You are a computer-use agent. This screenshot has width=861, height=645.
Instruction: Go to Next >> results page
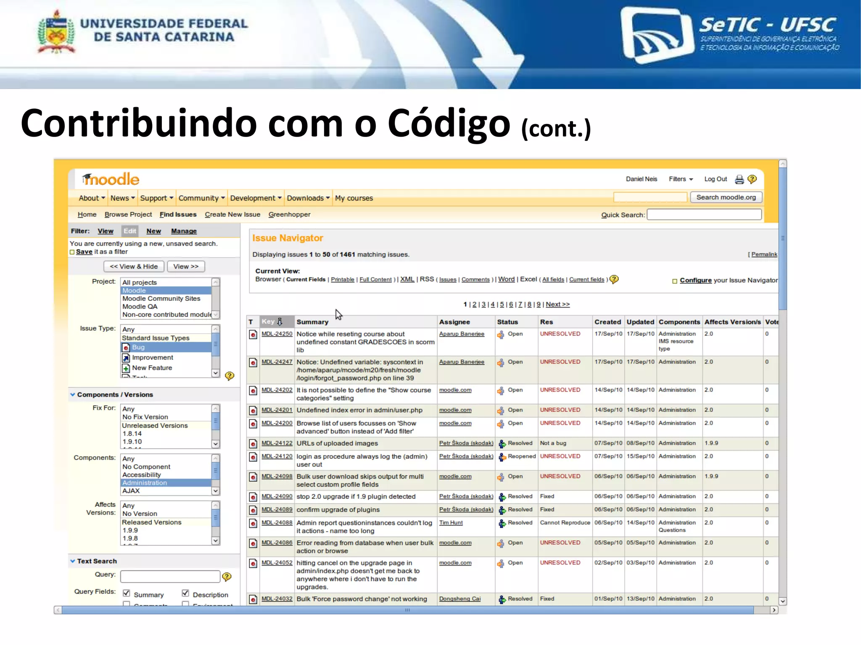[557, 305]
